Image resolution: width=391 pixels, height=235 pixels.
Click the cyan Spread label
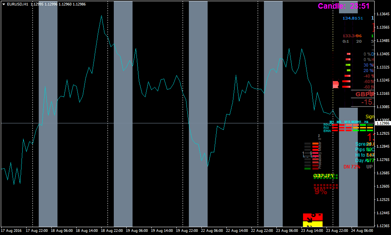[x=362, y=144]
